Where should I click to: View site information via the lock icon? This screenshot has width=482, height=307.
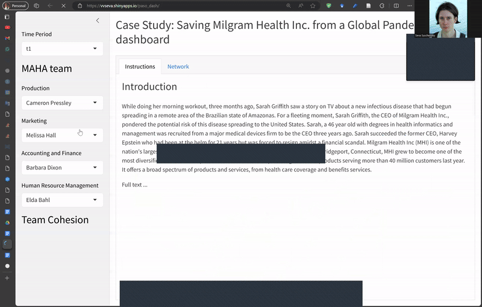80,5
